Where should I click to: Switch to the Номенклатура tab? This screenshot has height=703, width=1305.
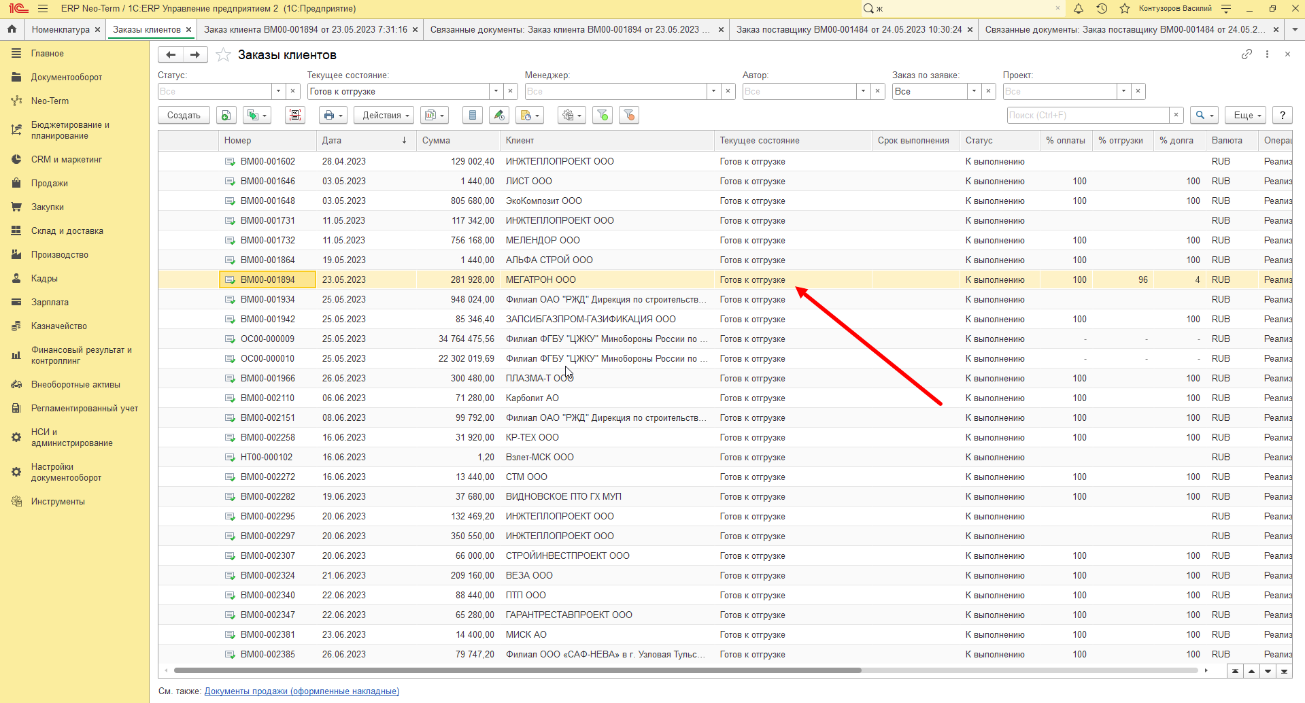(x=61, y=30)
